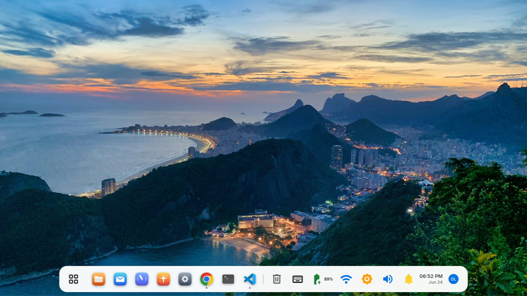Switch to Visual Studio Code

pos(250,279)
